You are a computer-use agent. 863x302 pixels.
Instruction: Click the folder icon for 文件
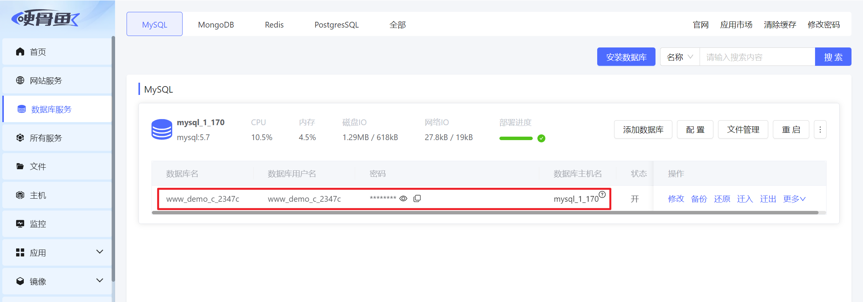[20, 167]
